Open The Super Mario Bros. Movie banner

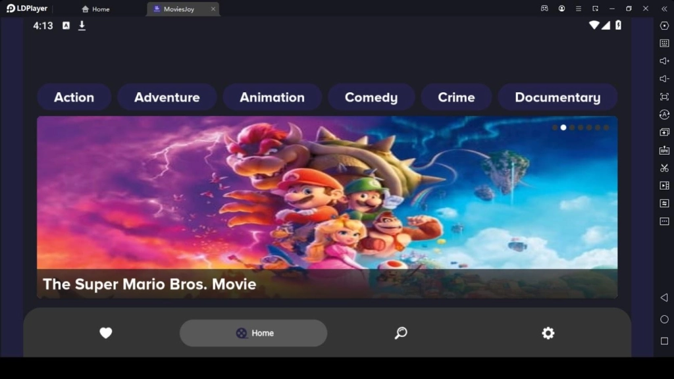coord(327,207)
